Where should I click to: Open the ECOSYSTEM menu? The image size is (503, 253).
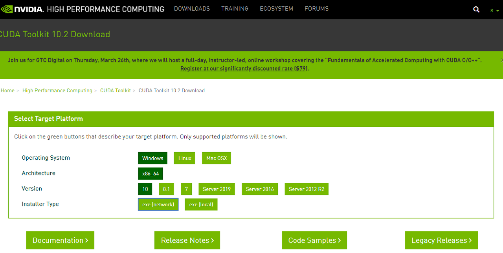click(x=276, y=9)
